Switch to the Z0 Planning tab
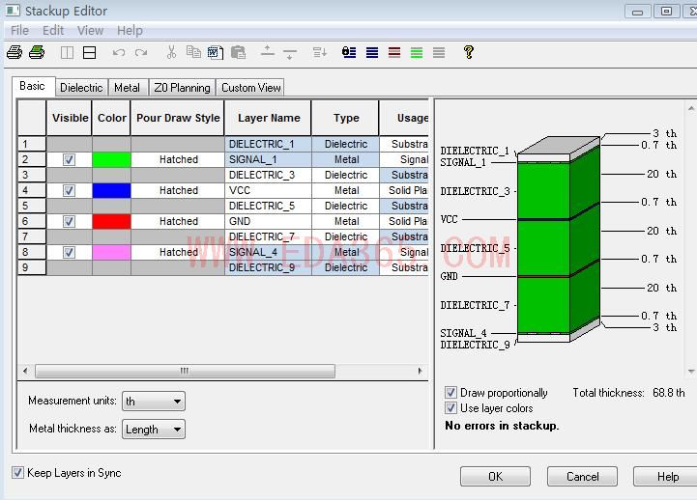The height and width of the screenshot is (500, 697). (182, 88)
